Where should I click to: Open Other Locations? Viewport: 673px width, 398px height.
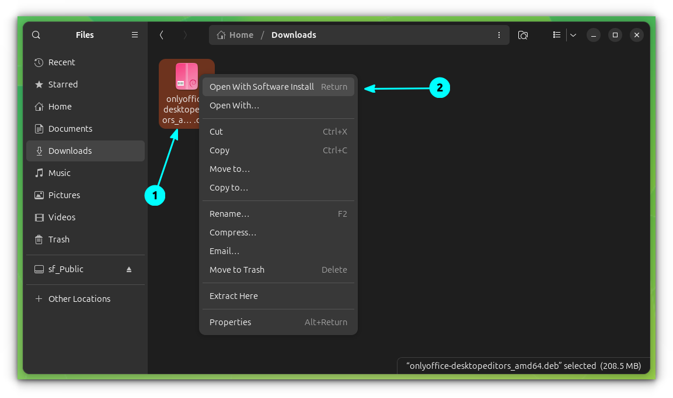point(79,298)
